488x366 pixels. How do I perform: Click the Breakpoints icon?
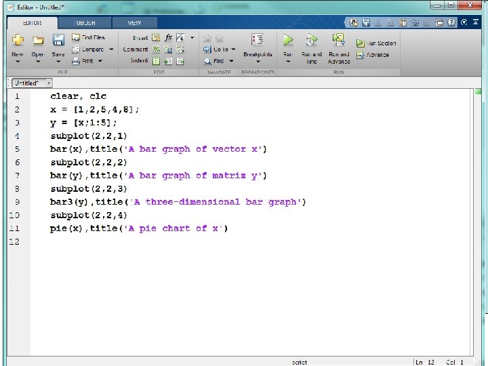258,41
